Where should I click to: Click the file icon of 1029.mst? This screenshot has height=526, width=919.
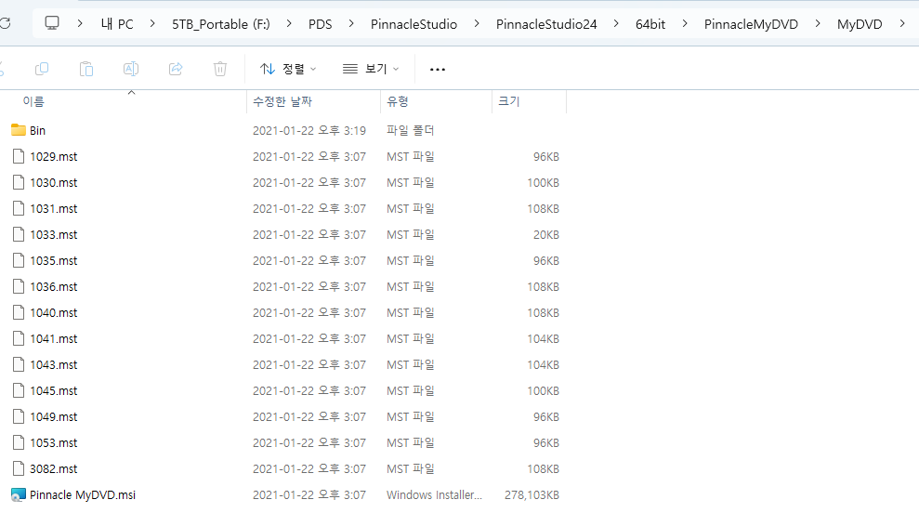(x=19, y=156)
